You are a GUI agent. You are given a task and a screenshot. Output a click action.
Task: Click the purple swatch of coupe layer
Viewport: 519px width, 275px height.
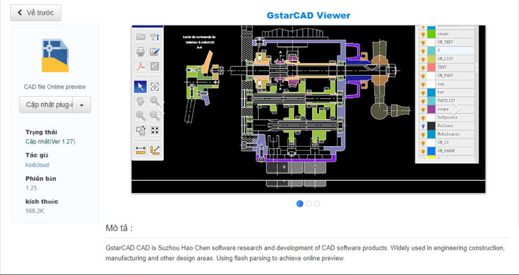coord(431,109)
